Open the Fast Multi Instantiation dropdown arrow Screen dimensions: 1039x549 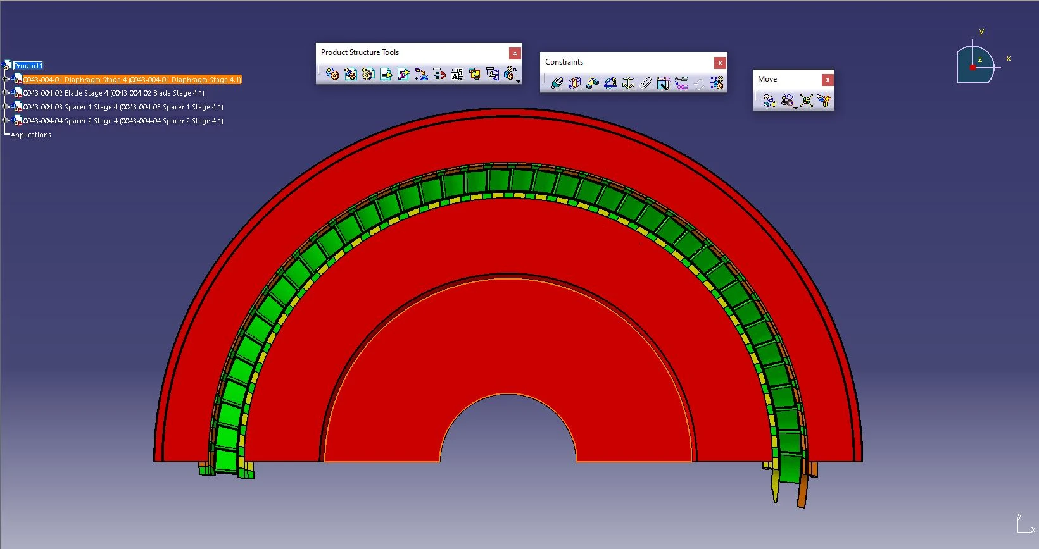click(x=518, y=81)
